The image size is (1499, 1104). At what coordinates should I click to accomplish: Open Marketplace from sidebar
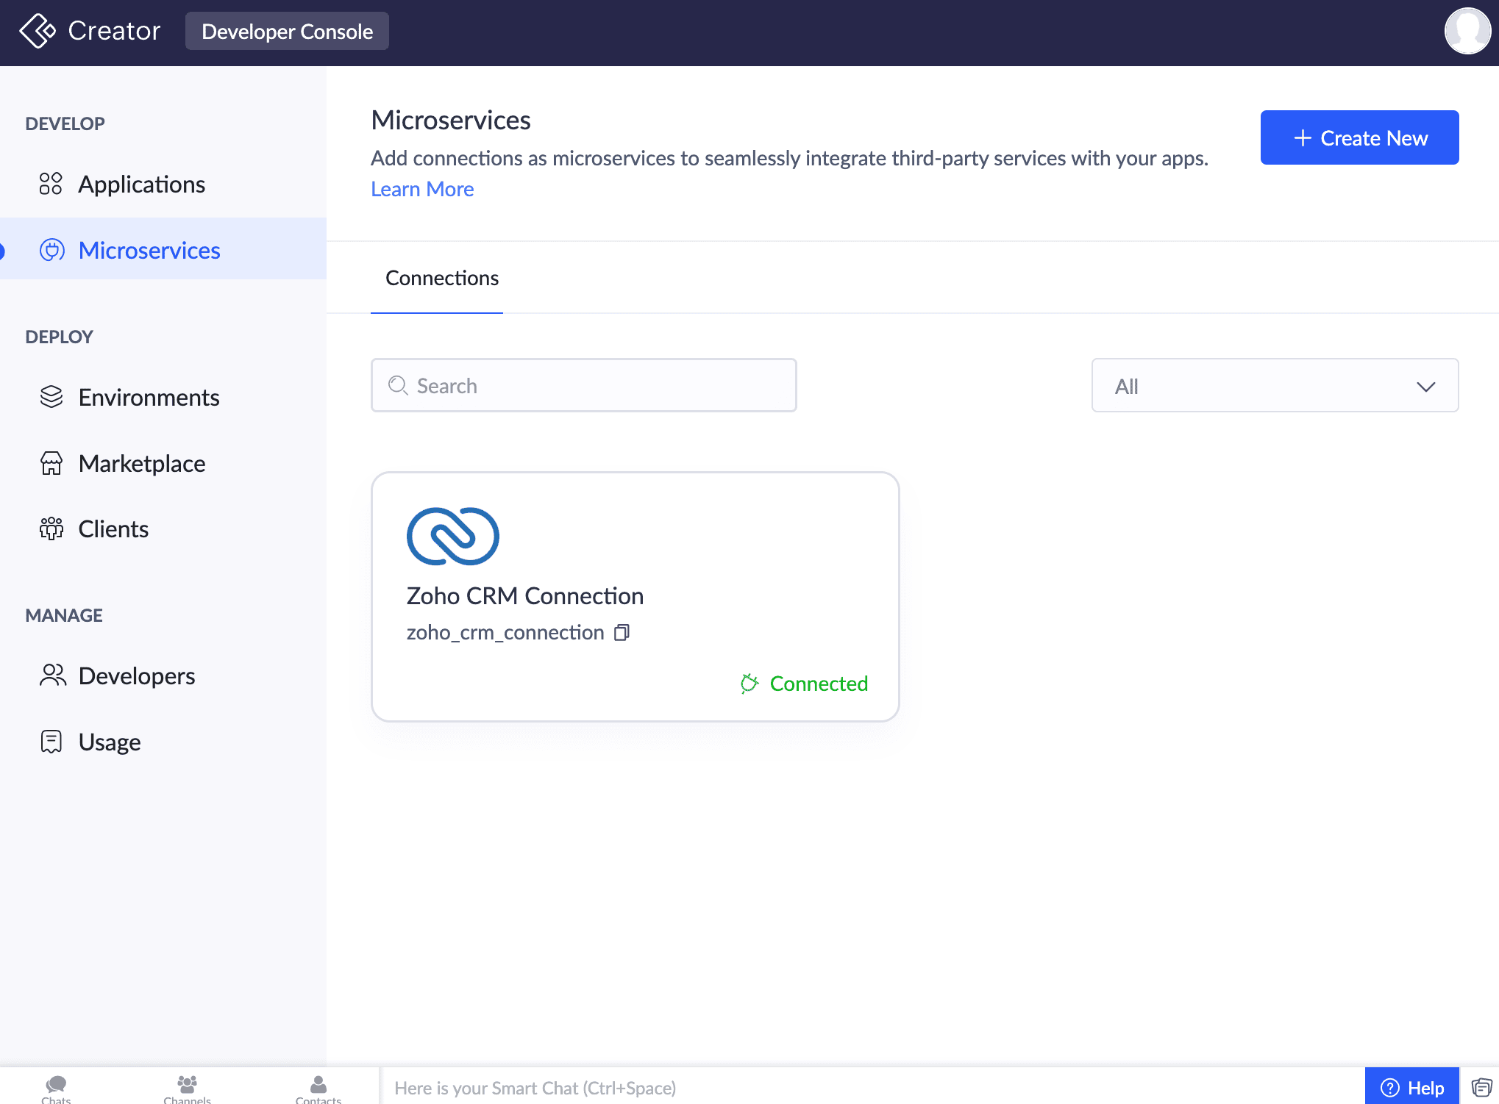(x=141, y=464)
